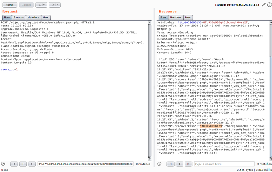
Task: Switch to Response Raw tab
Action: pos(163,17)
